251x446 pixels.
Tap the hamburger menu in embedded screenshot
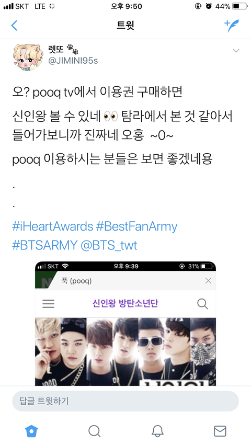[x=49, y=304]
